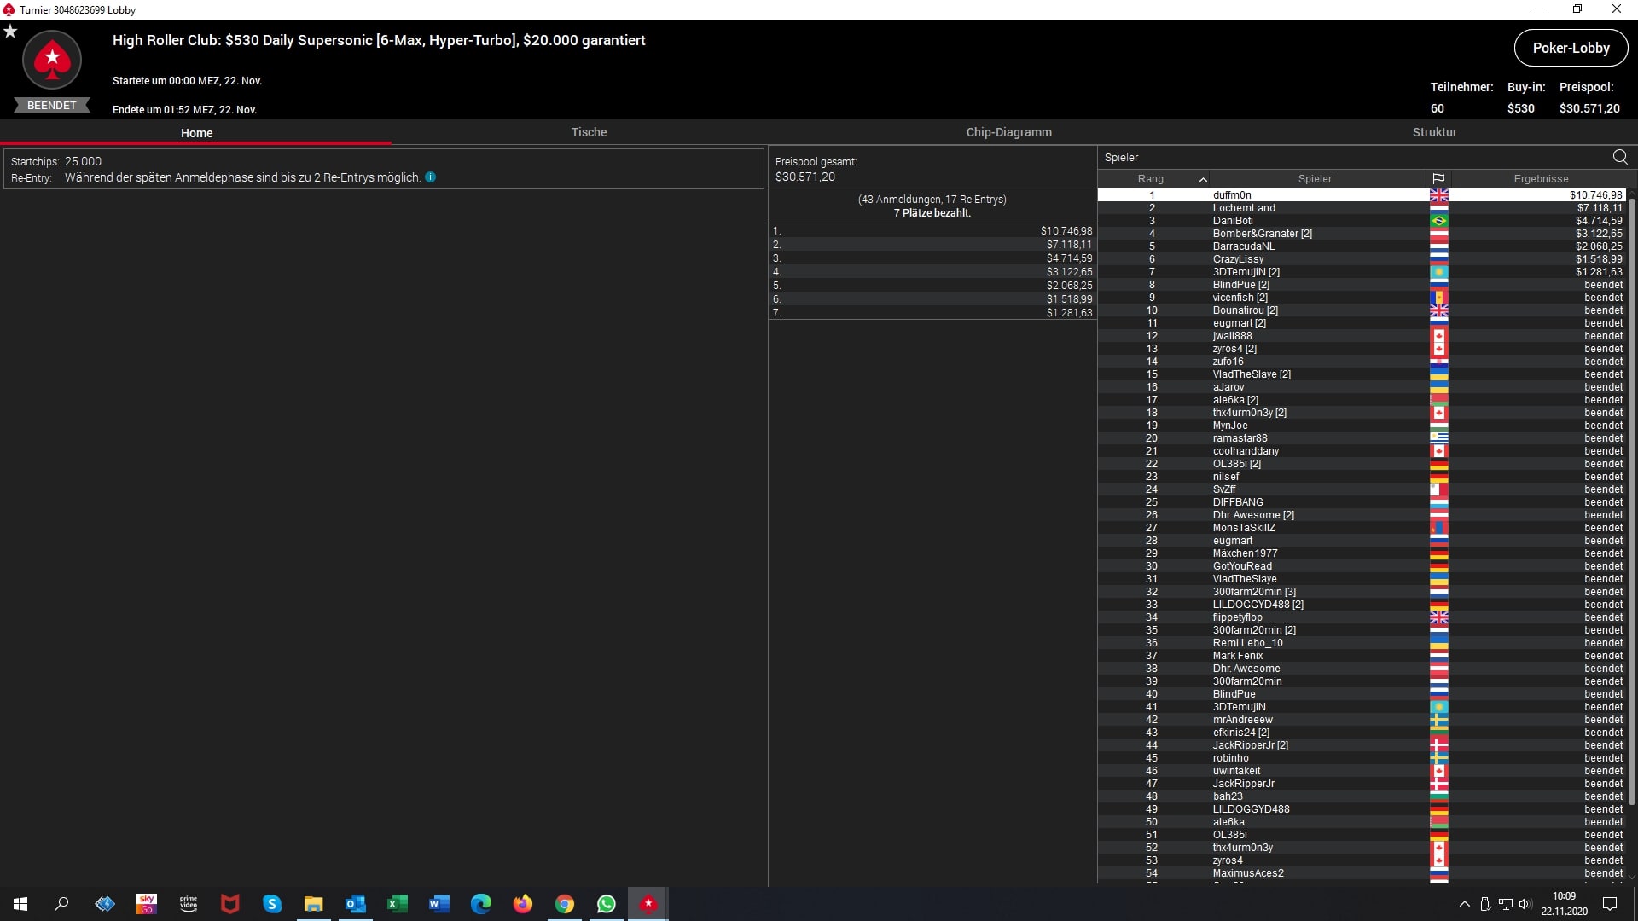Click the Poker-Lobby button

pyautogui.click(x=1571, y=48)
